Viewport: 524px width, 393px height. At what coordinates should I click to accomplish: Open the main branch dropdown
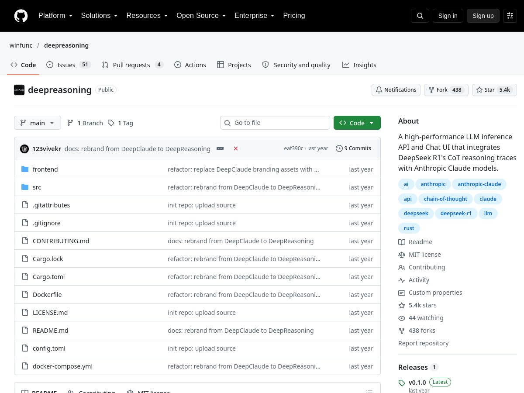(38, 123)
